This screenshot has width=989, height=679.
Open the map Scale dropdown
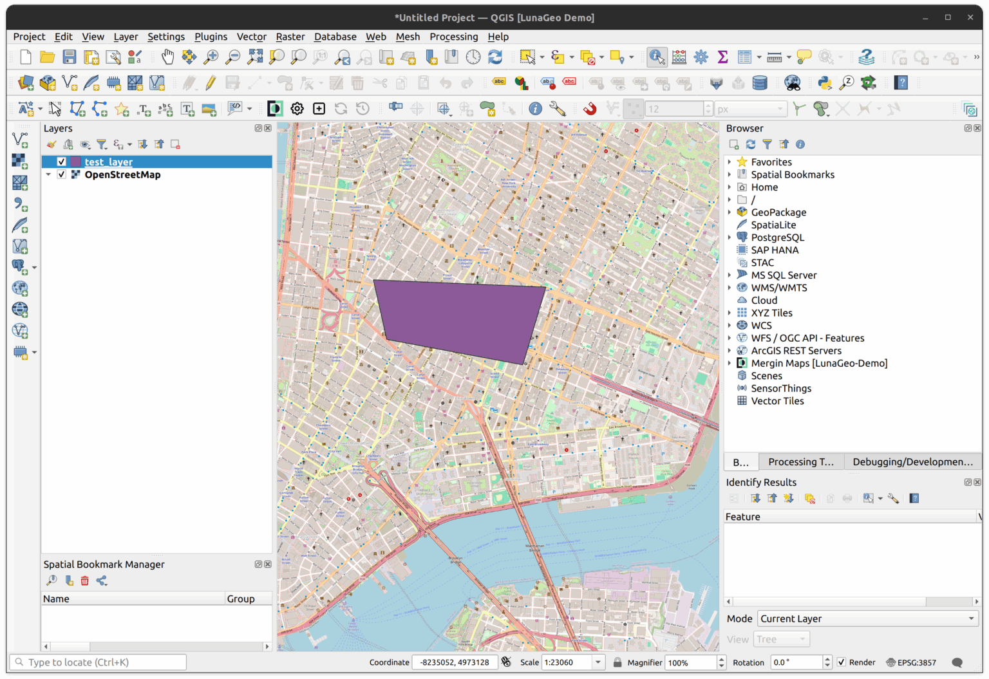598,662
